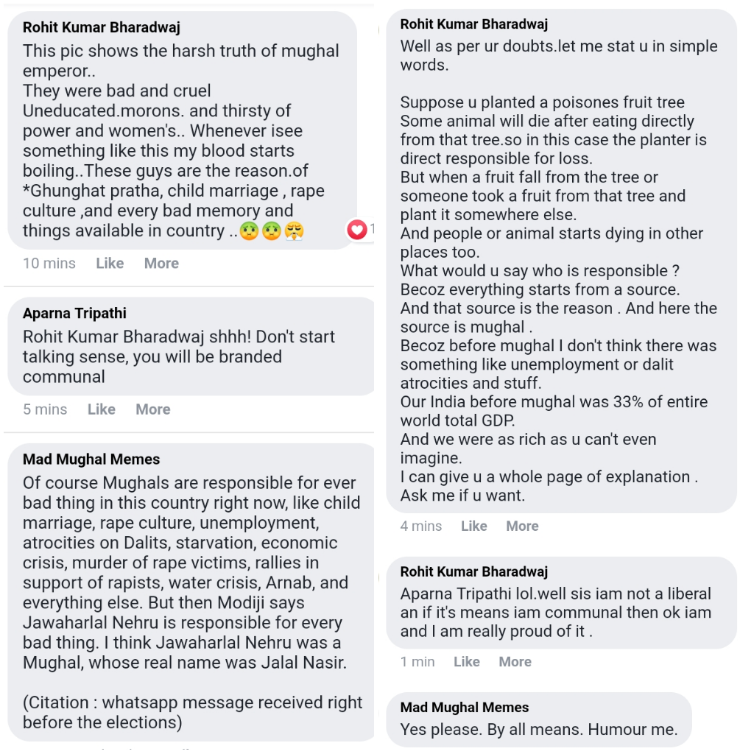Like the 4 mins poisonous fruit tree comment
This screenshot has height=754, width=754.
click(x=474, y=526)
